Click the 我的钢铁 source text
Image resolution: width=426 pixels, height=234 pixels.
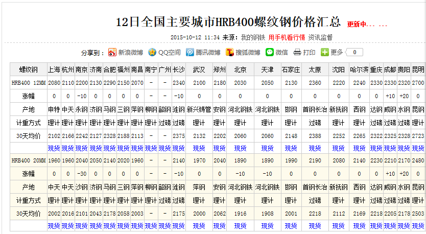253,37
